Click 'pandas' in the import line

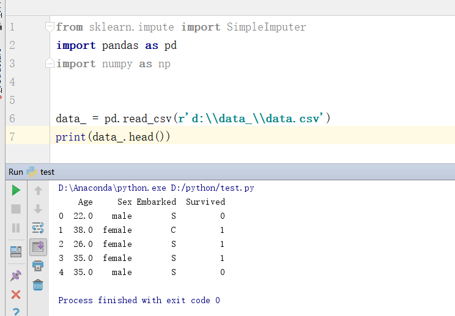(x=120, y=45)
